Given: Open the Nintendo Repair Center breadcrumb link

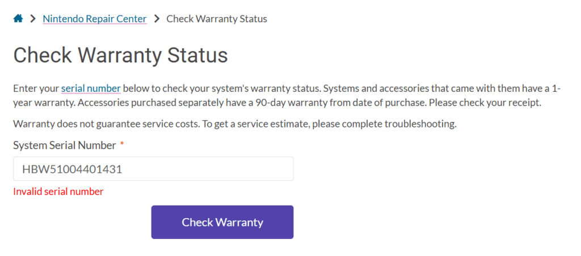Looking at the screenshot, I should tap(95, 19).
